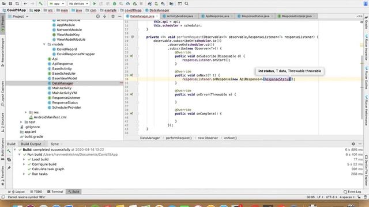The height and width of the screenshot is (207, 369).
Task: Open the Project view mode dropdown
Action: point(18,17)
